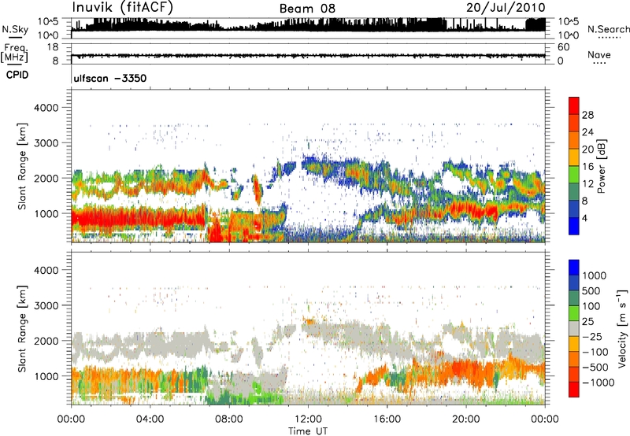Pick the blue top segment of velocity colorbar
The image size is (630, 436).
574,268
